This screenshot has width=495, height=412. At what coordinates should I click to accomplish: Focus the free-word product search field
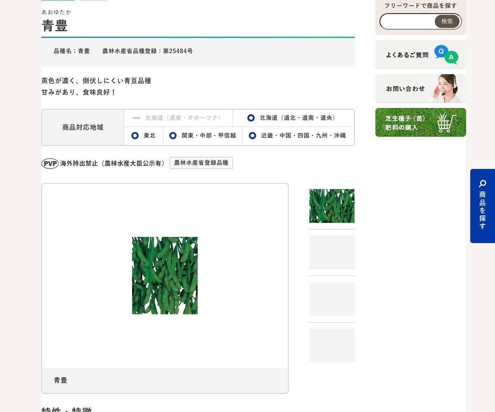pyautogui.click(x=408, y=21)
